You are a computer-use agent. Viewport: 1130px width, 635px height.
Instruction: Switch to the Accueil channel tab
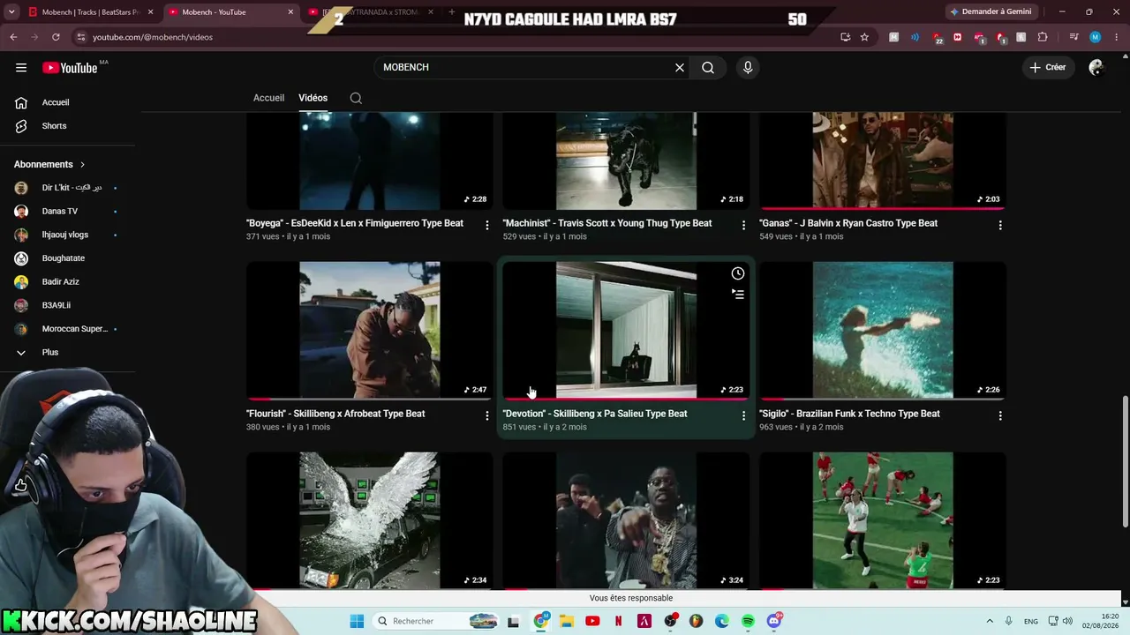[268, 98]
